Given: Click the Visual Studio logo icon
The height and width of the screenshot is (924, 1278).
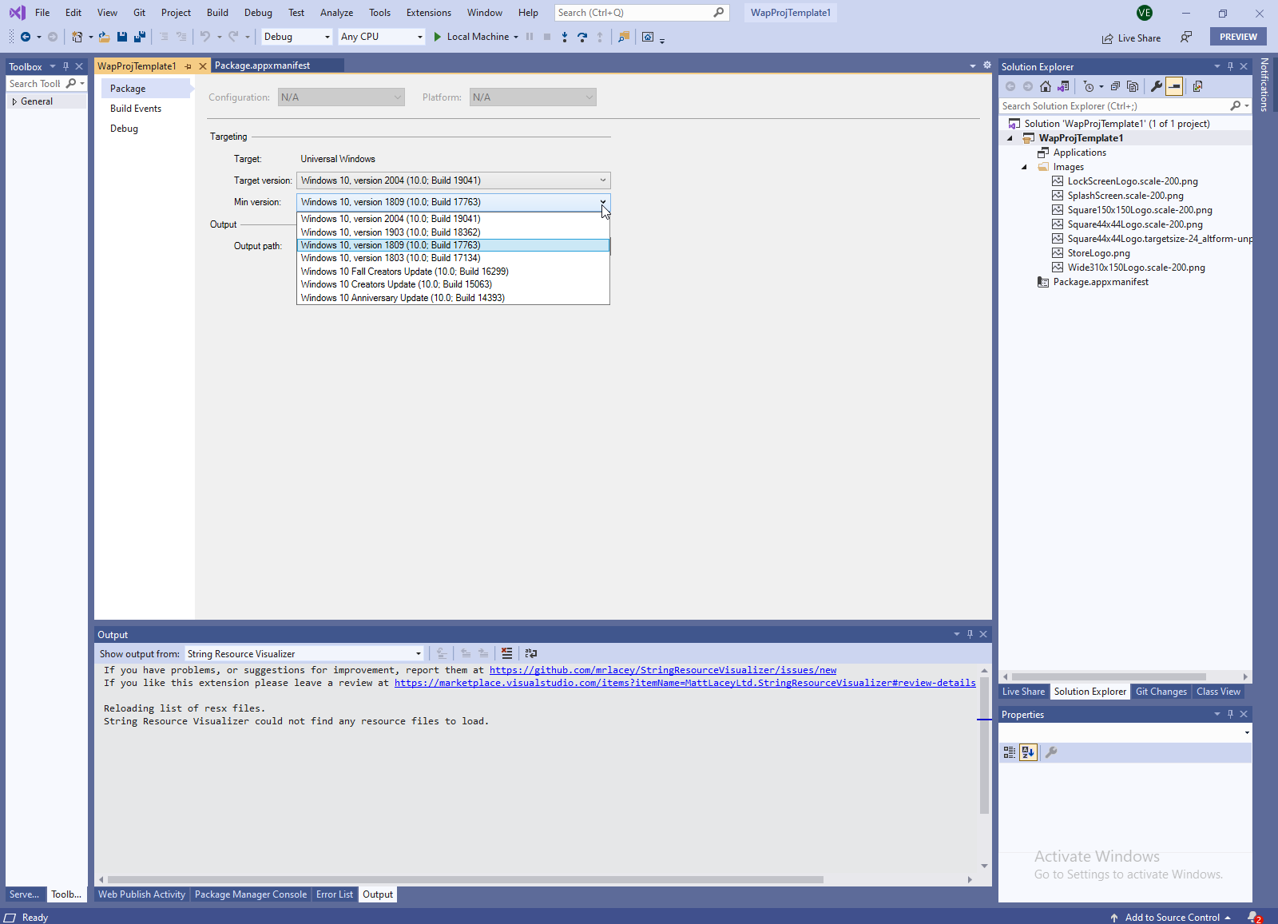Looking at the screenshot, I should (x=17, y=13).
